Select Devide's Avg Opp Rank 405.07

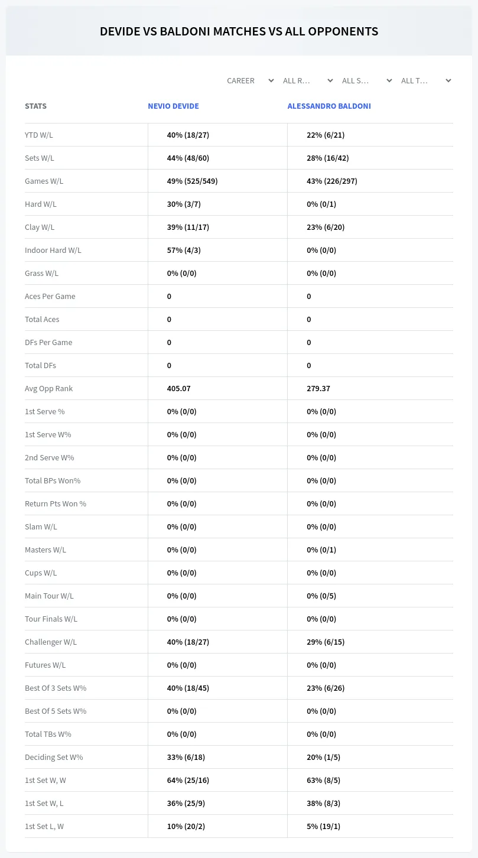click(179, 388)
